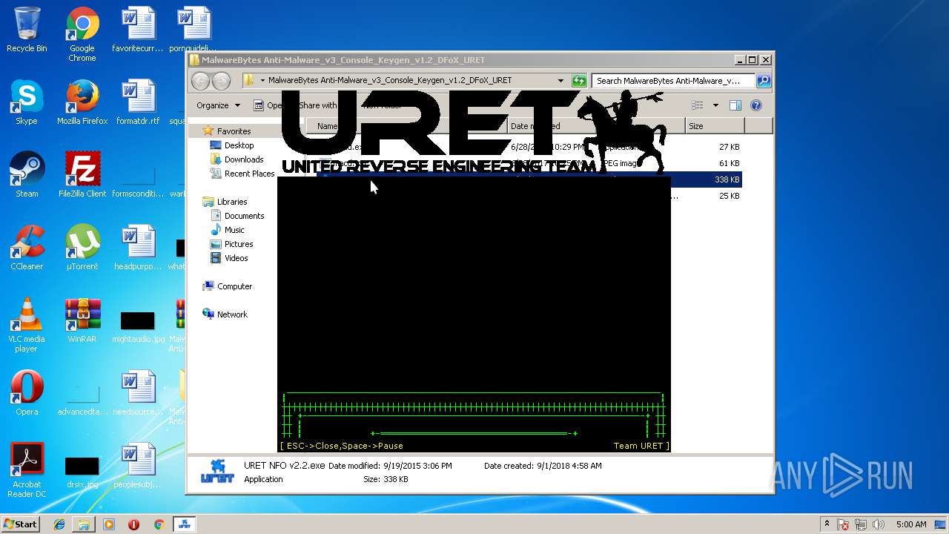Click the Start button
This screenshot has height=534, width=949.
[21, 524]
